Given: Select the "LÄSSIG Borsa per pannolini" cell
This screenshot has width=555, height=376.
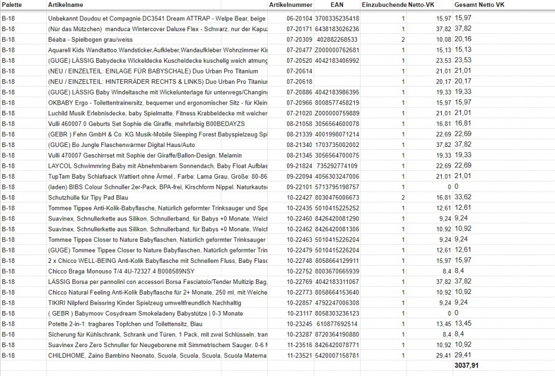Looking at the screenshot, I should (158, 282).
